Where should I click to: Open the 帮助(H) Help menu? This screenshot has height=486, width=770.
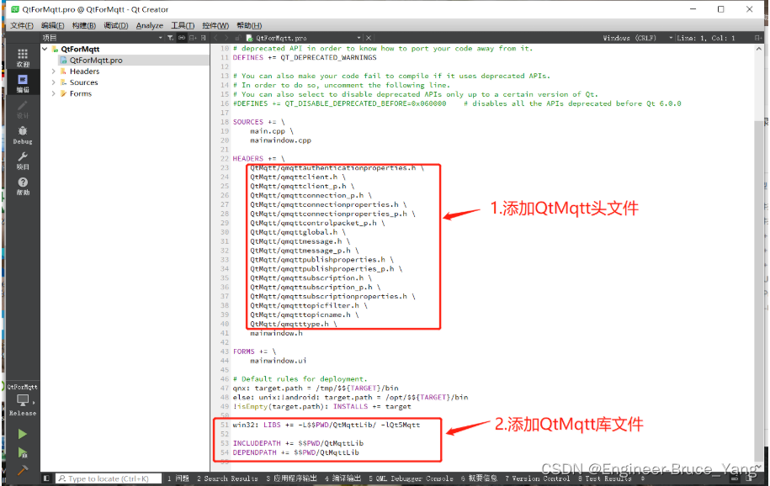pos(249,25)
